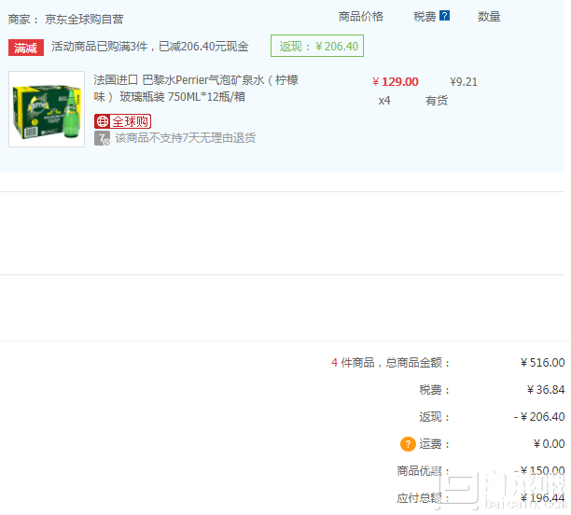This screenshot has height=515, width=571.
Task: Click the 税费 label in the summary
Action: 434,390
